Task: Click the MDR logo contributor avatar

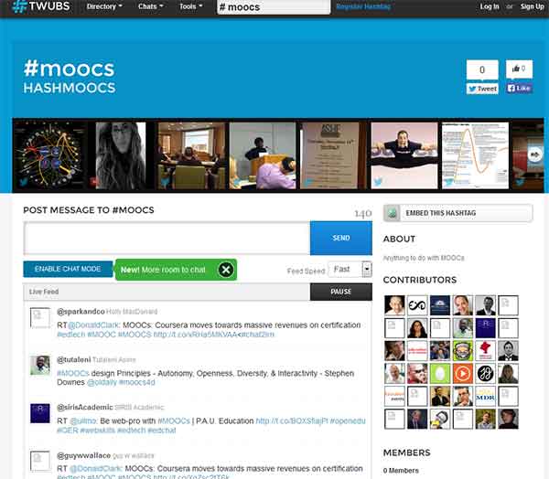Action: pos(485,396)
